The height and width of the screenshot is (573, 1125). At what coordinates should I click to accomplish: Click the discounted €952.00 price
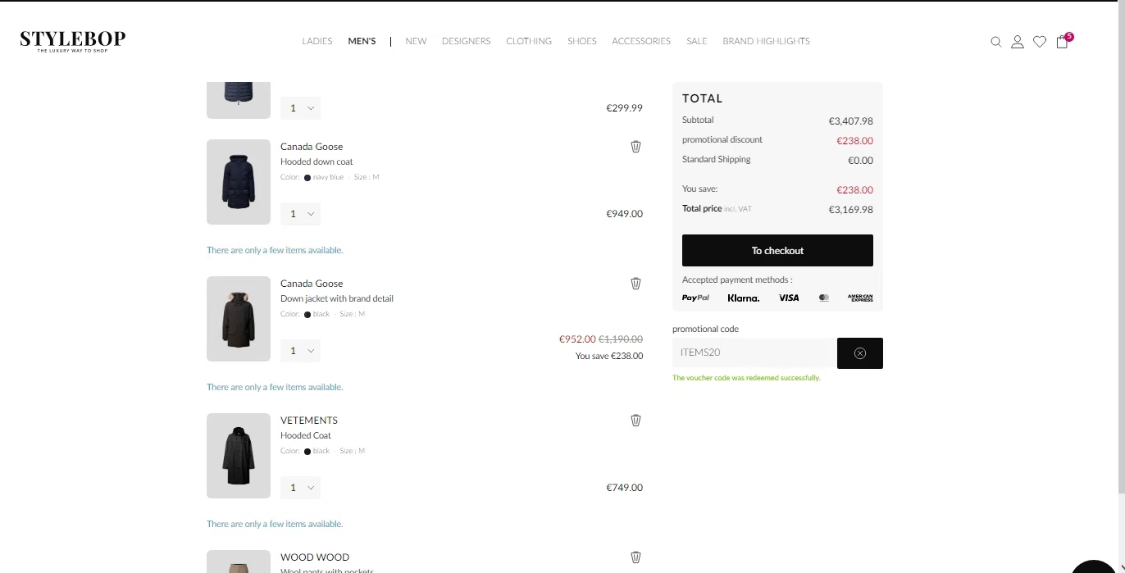coord(577,339)
